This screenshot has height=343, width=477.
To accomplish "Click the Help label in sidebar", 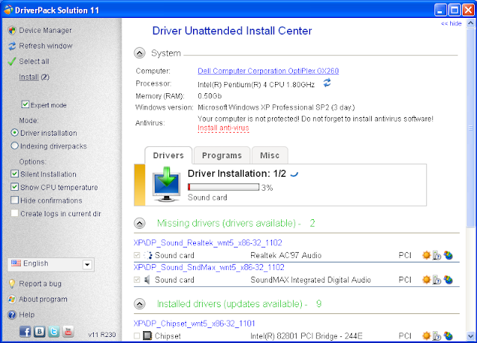I will [27, 315].
